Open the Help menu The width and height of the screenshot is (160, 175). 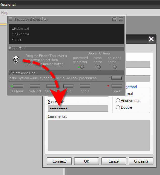[x=5, y=13]
